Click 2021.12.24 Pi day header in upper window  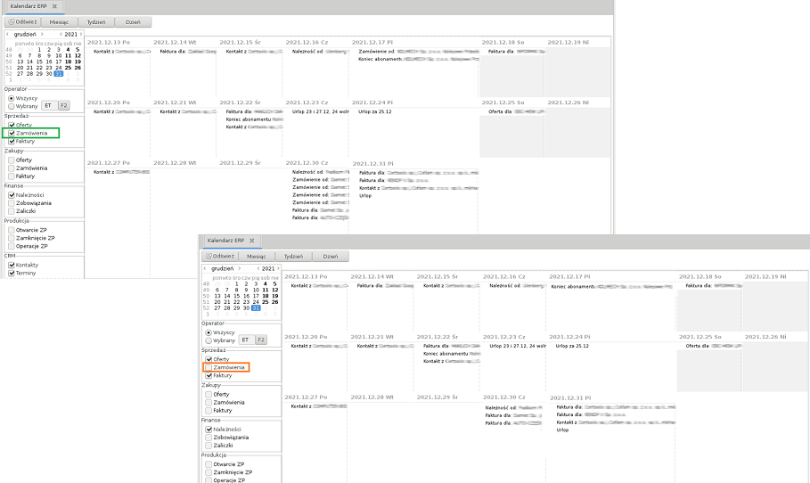(372, 102)
